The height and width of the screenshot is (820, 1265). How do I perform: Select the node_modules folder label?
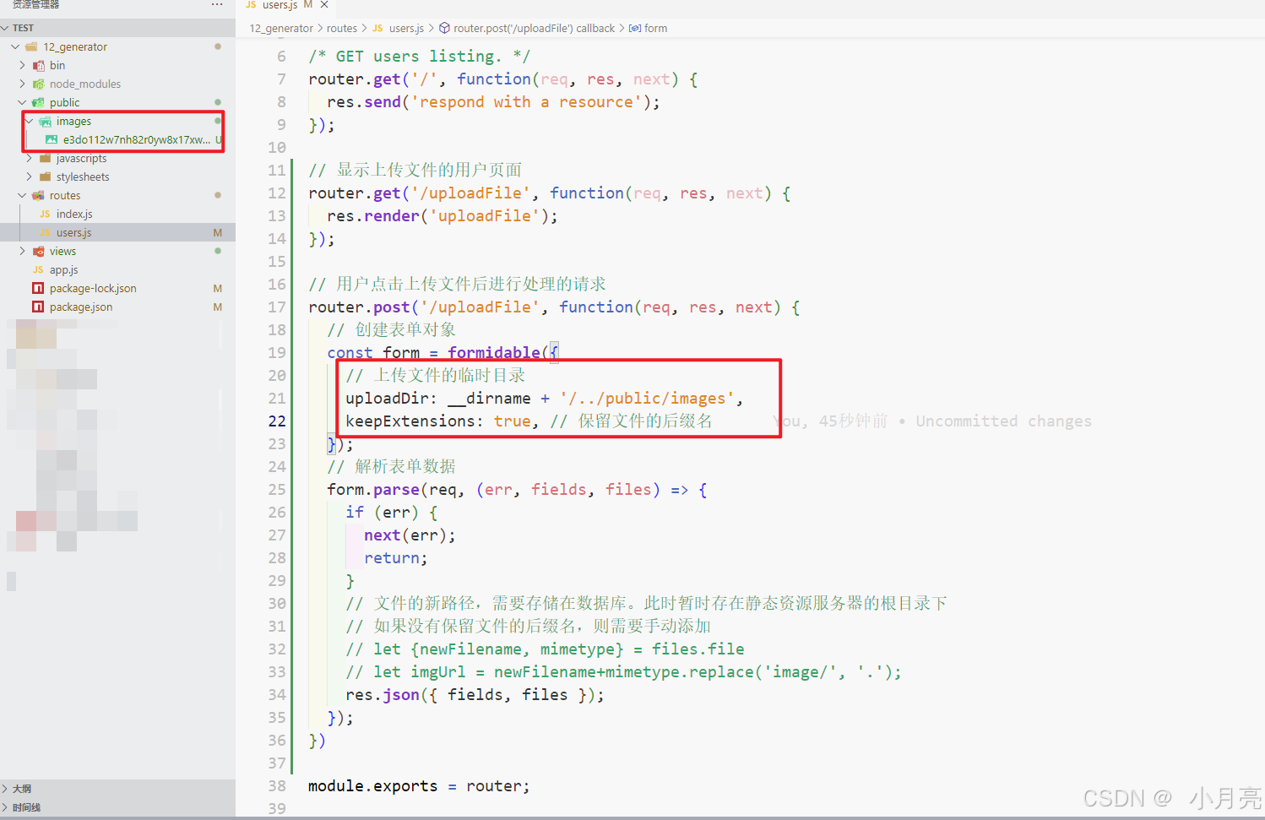pos(84,84)
